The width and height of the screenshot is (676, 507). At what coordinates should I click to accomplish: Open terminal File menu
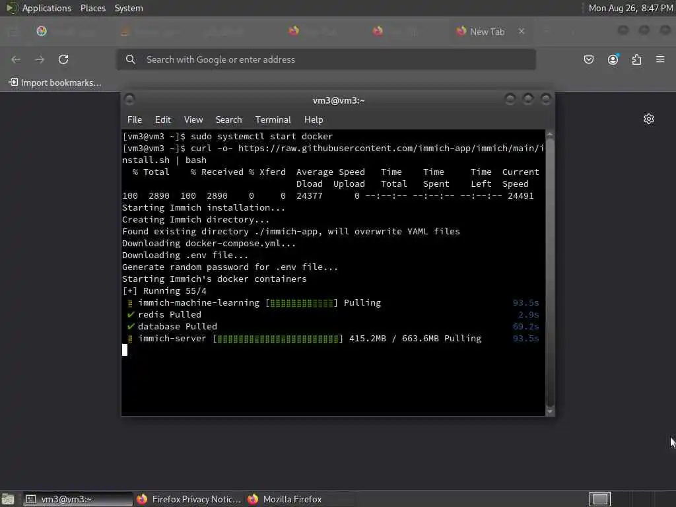pos(135,120)
